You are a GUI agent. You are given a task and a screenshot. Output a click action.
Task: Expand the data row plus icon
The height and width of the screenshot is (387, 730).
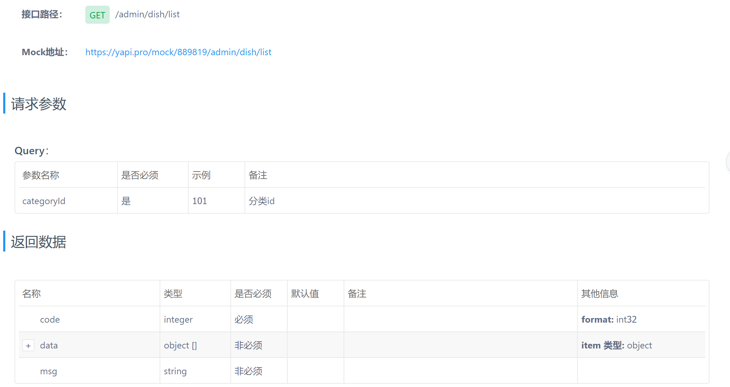tap(28, 346)
